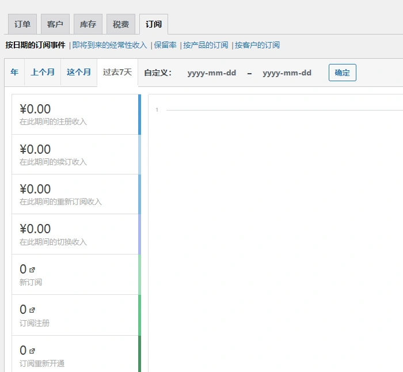Open the 保留率 report link
Viewport: 403px width, 372px height.
tap(165, 45)
